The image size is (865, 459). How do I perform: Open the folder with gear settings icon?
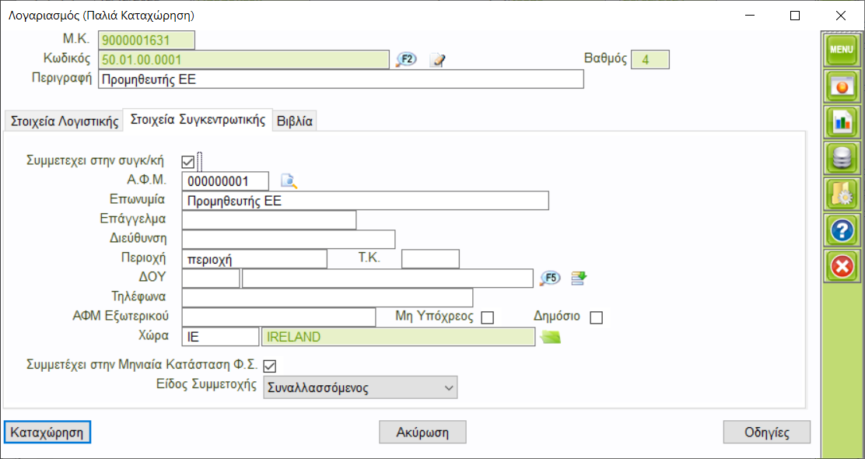click(x=842, y=194)
